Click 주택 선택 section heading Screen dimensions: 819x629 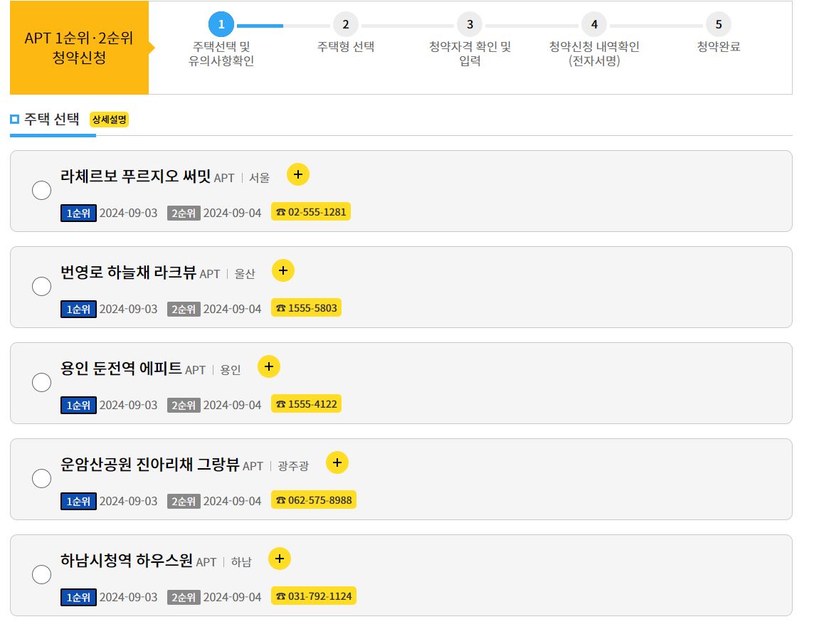52,120
